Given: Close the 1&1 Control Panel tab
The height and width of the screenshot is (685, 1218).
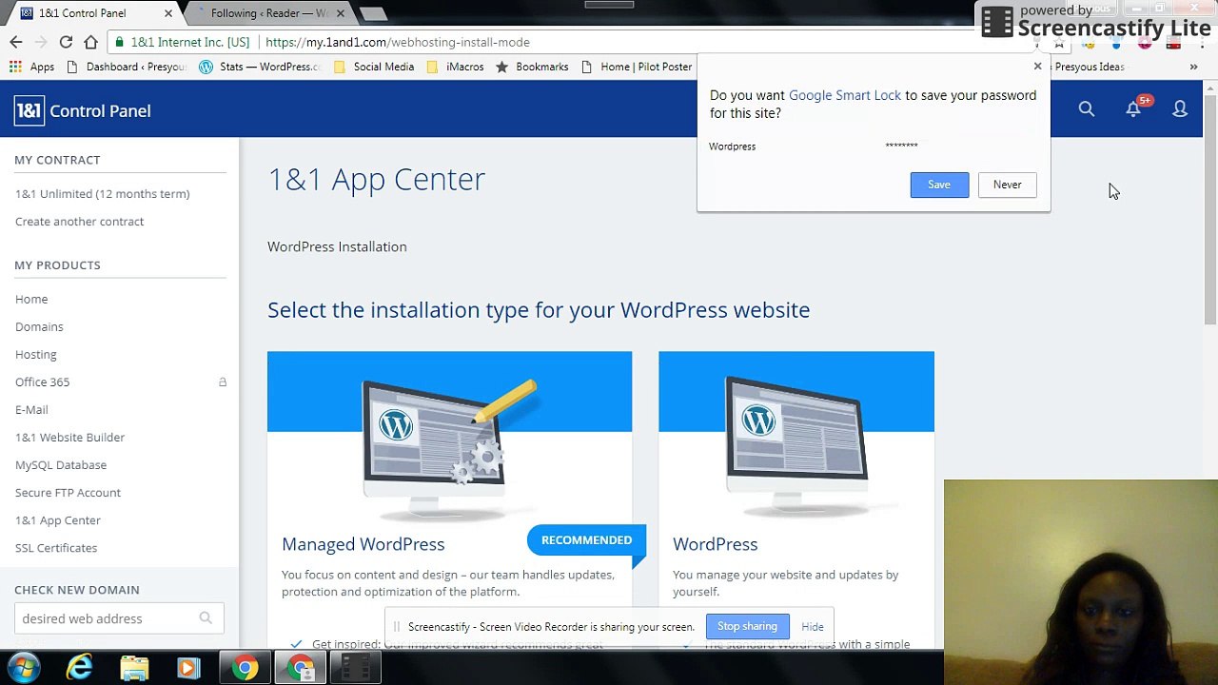Looking at the screenshot, I should pos(168,13).
